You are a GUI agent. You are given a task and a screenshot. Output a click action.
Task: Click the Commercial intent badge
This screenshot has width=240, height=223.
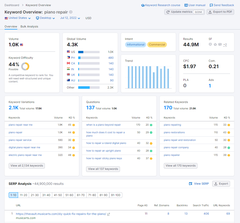(x=157, y=44)
